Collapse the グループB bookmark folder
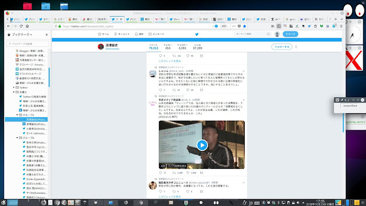The image size is (366, 206). 17,138
